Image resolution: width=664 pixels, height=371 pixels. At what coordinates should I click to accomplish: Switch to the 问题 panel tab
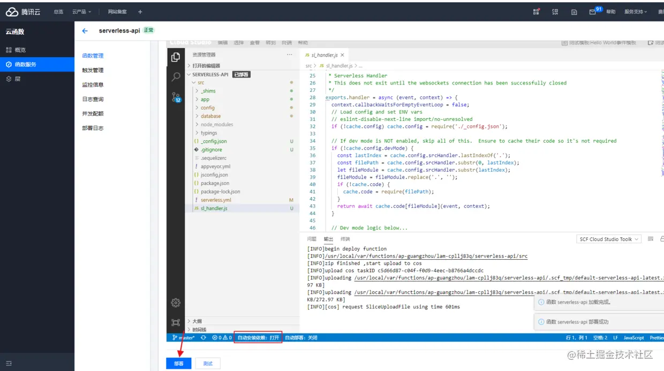(x=312, y=239)
